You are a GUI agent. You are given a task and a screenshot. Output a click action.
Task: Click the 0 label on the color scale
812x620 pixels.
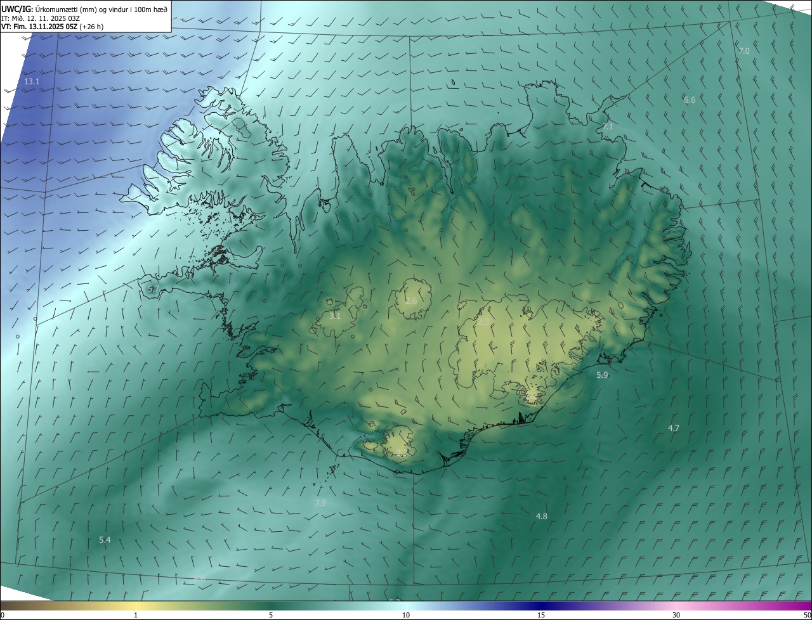(x=2, y=615)
